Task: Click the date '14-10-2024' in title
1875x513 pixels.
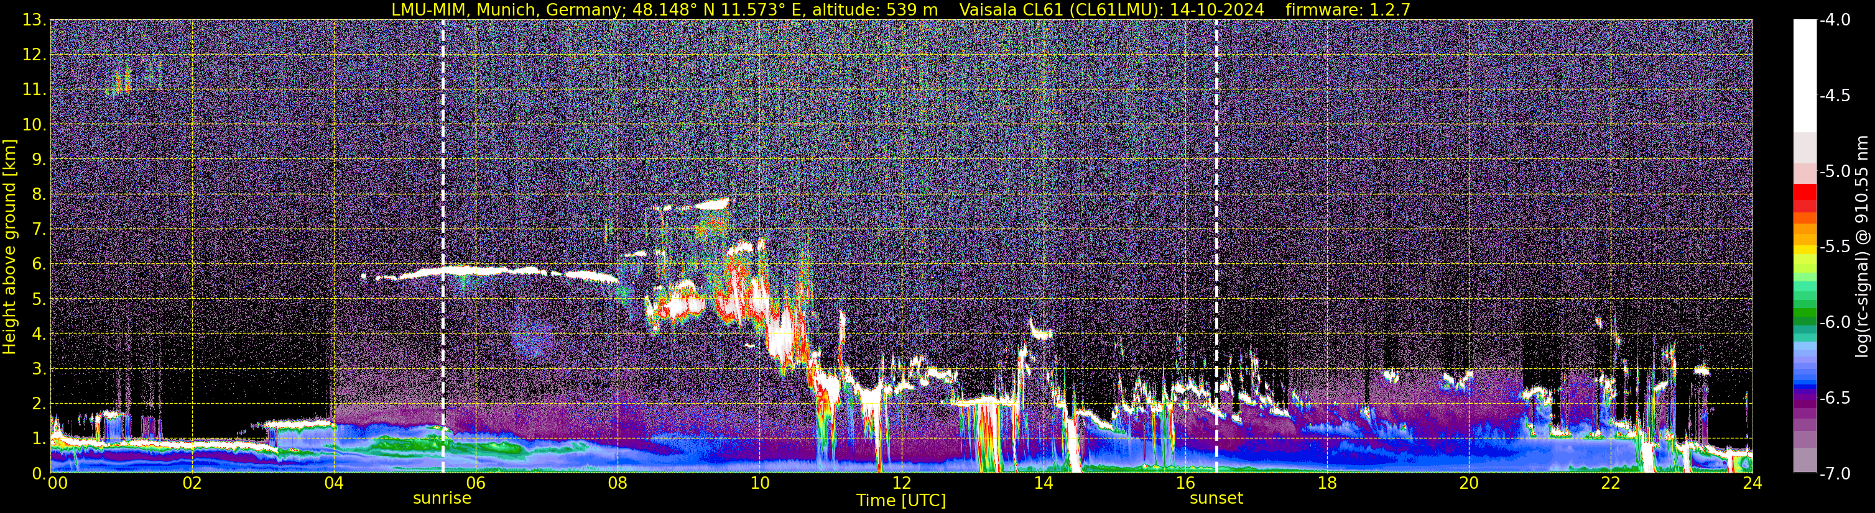Action: click(x=1219, y=9)
